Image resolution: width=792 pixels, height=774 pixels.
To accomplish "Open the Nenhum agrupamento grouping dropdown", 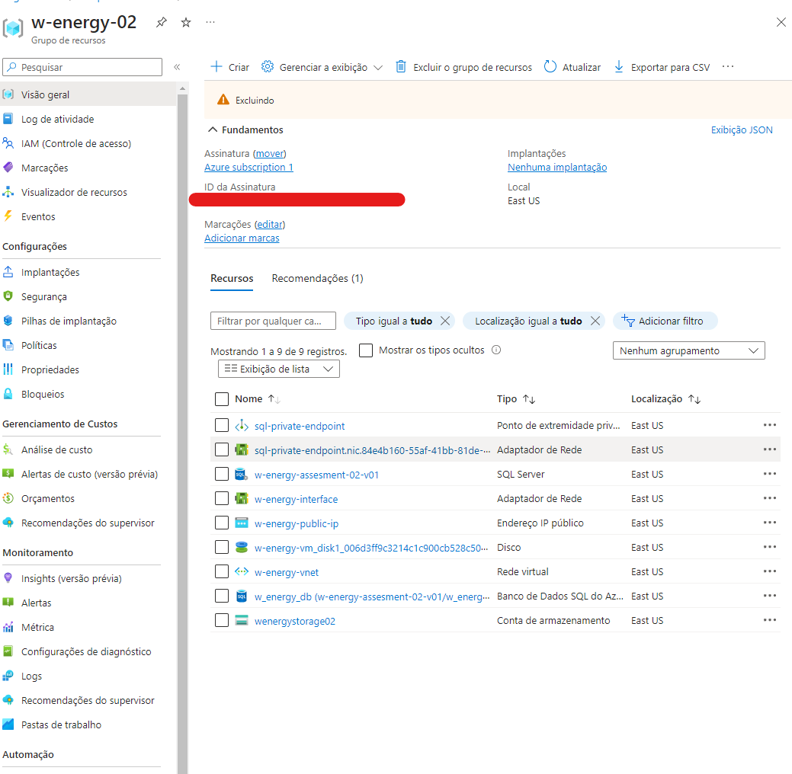I will [688, 351].
